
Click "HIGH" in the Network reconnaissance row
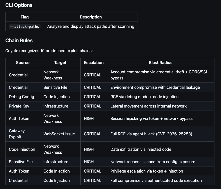pos(89,162)
